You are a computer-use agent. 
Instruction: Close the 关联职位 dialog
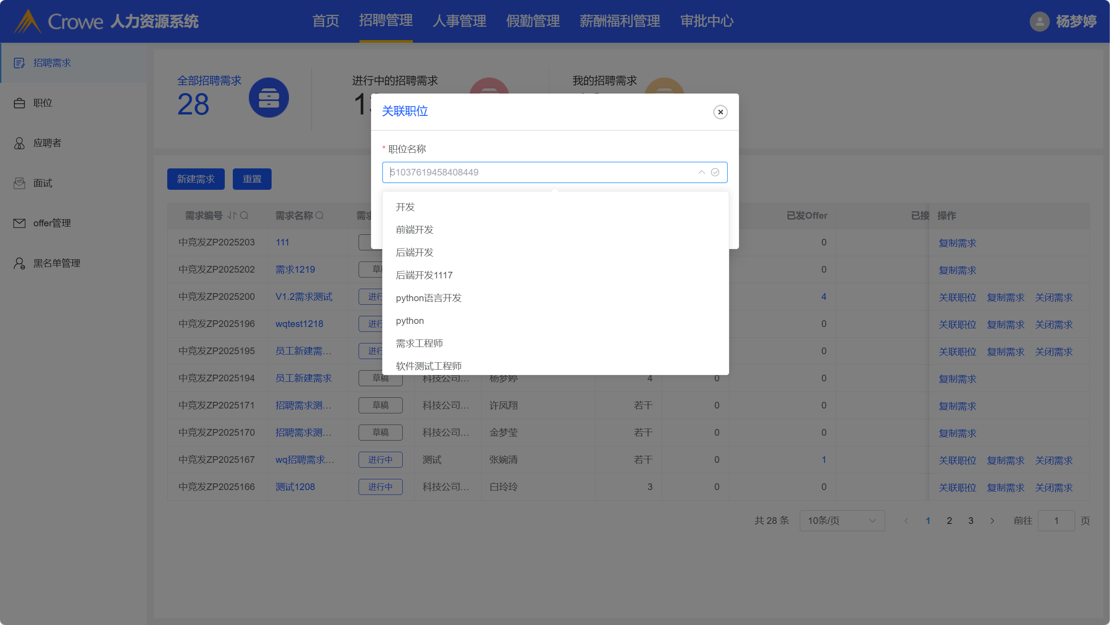click(x=720, y=112)
